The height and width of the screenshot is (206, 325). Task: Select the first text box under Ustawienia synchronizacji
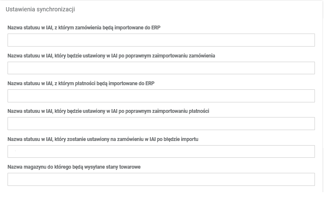[161, 40]
